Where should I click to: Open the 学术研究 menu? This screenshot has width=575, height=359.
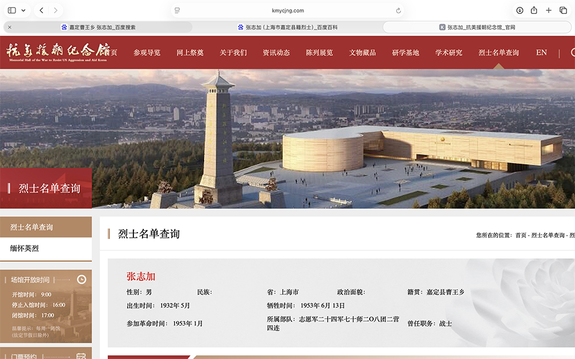coord(449,52)
